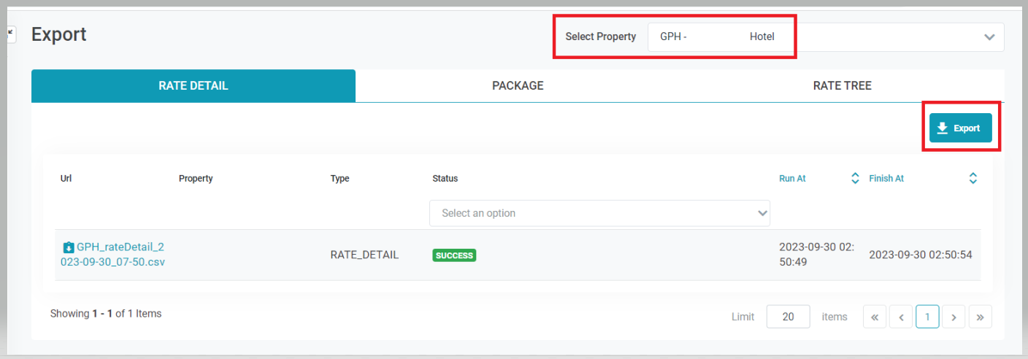Click the sort arrows next to Finish At

coord(973,178)
